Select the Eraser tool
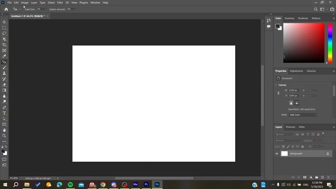The image size is (336, 189). click(4, 85)
